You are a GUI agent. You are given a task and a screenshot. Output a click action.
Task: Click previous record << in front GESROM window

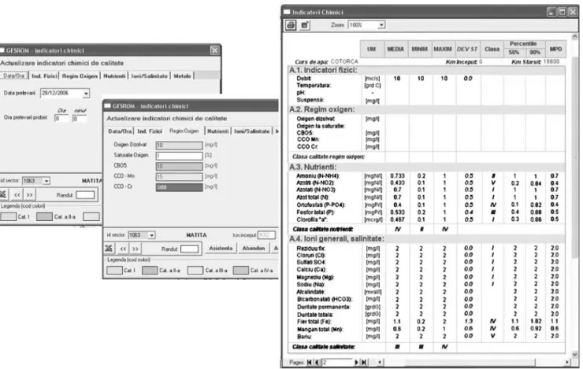tap(123, 249)
